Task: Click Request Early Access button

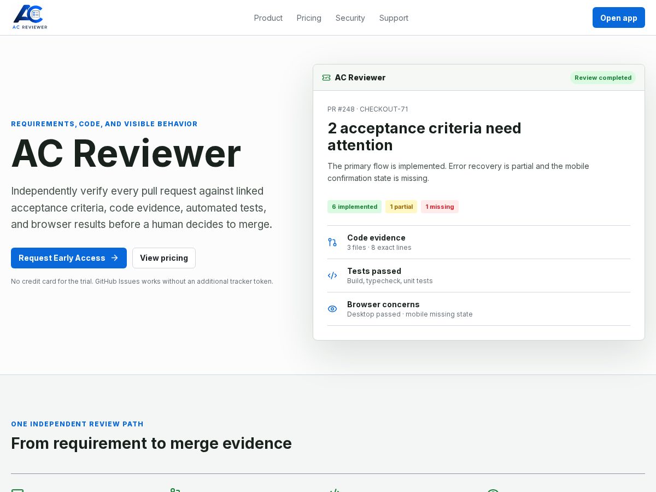Action: [69, 258]
